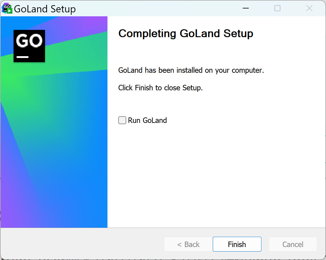Click the white underscore in the GO logo

point(23,57)
